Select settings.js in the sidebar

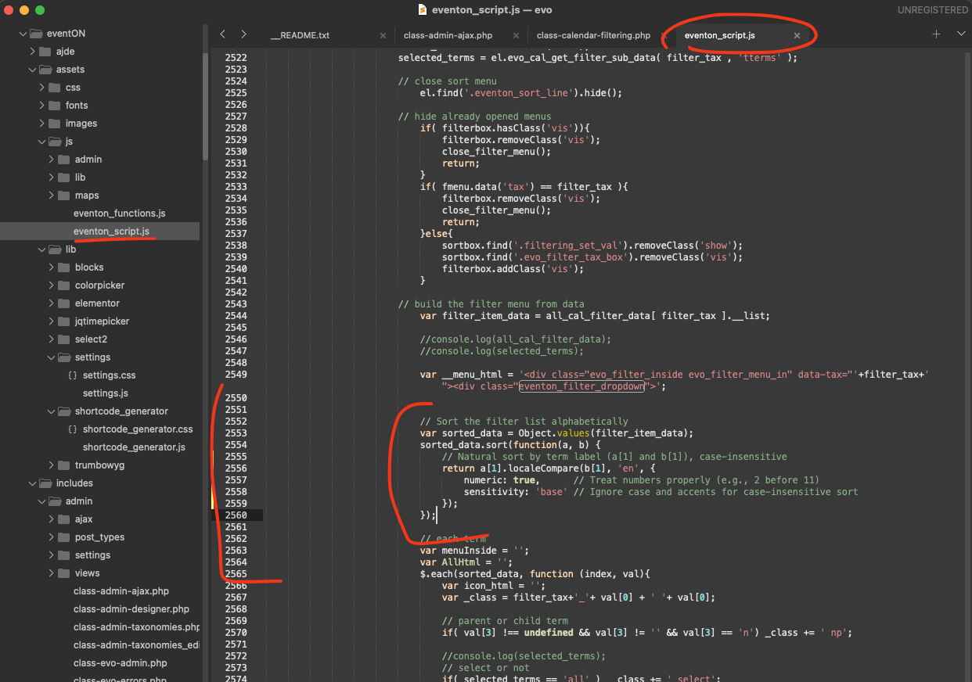coord(105,393)
